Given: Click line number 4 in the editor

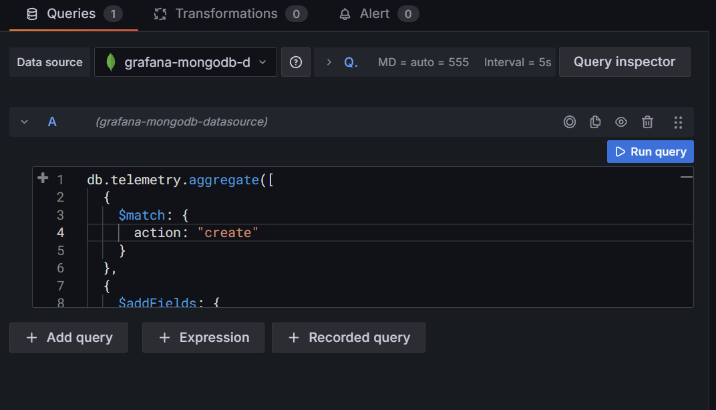Looking at the screenshot, I should pyautogui.click(x=60, y=233).
